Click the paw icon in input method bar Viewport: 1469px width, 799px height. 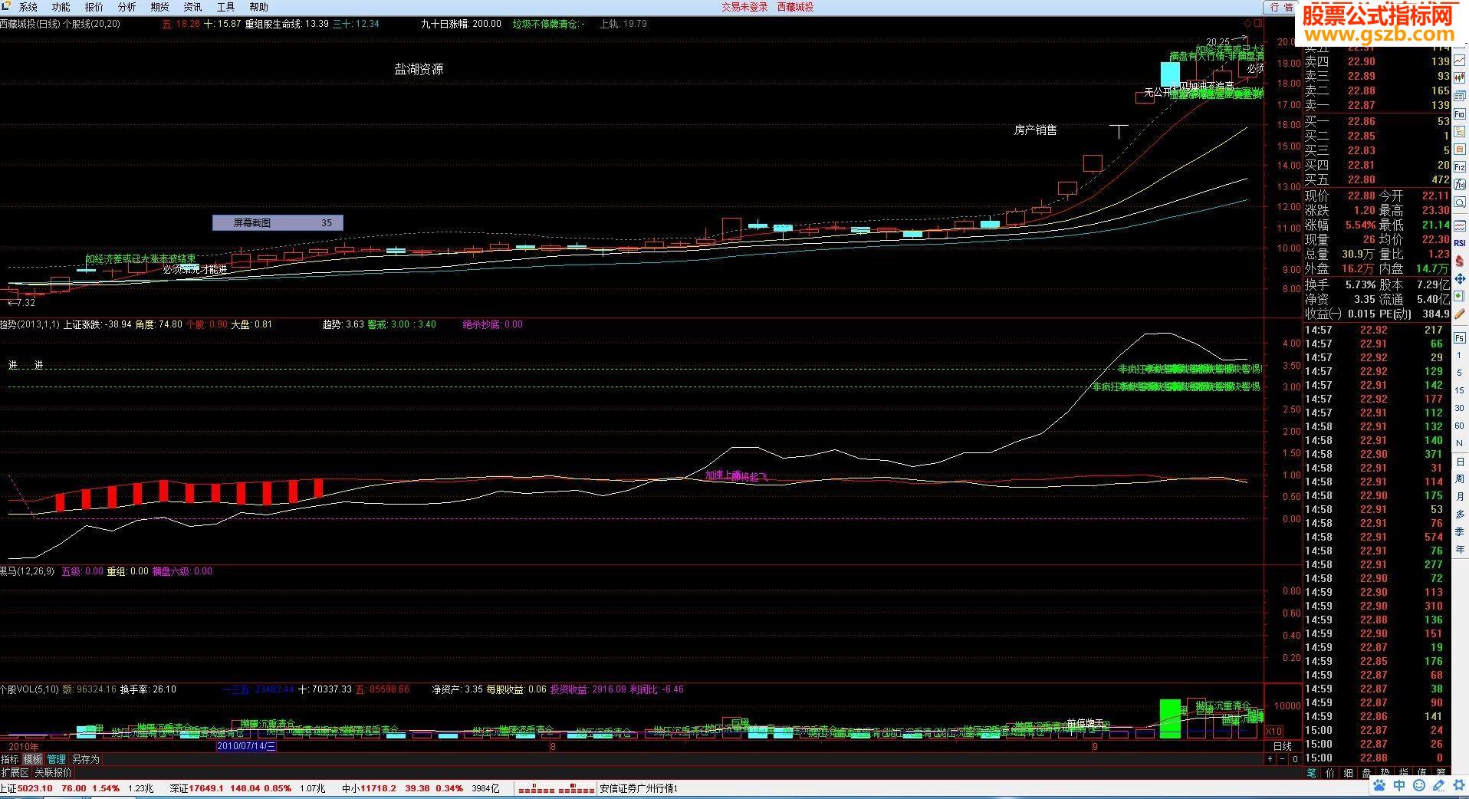pos(1379,786)
